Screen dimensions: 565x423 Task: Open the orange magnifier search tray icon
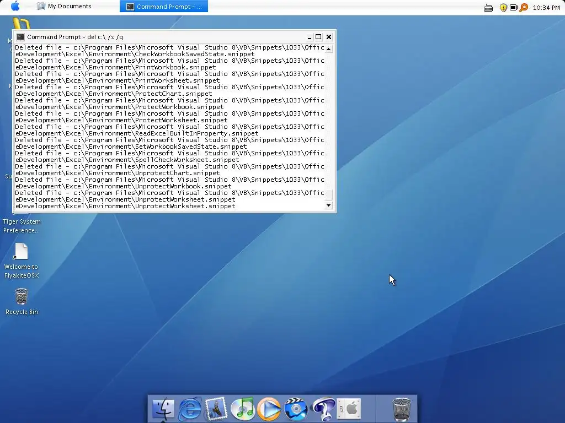point(524,7)
